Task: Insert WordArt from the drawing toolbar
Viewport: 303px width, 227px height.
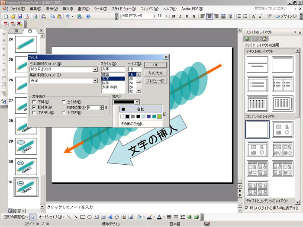Action: tap(110, 217)
